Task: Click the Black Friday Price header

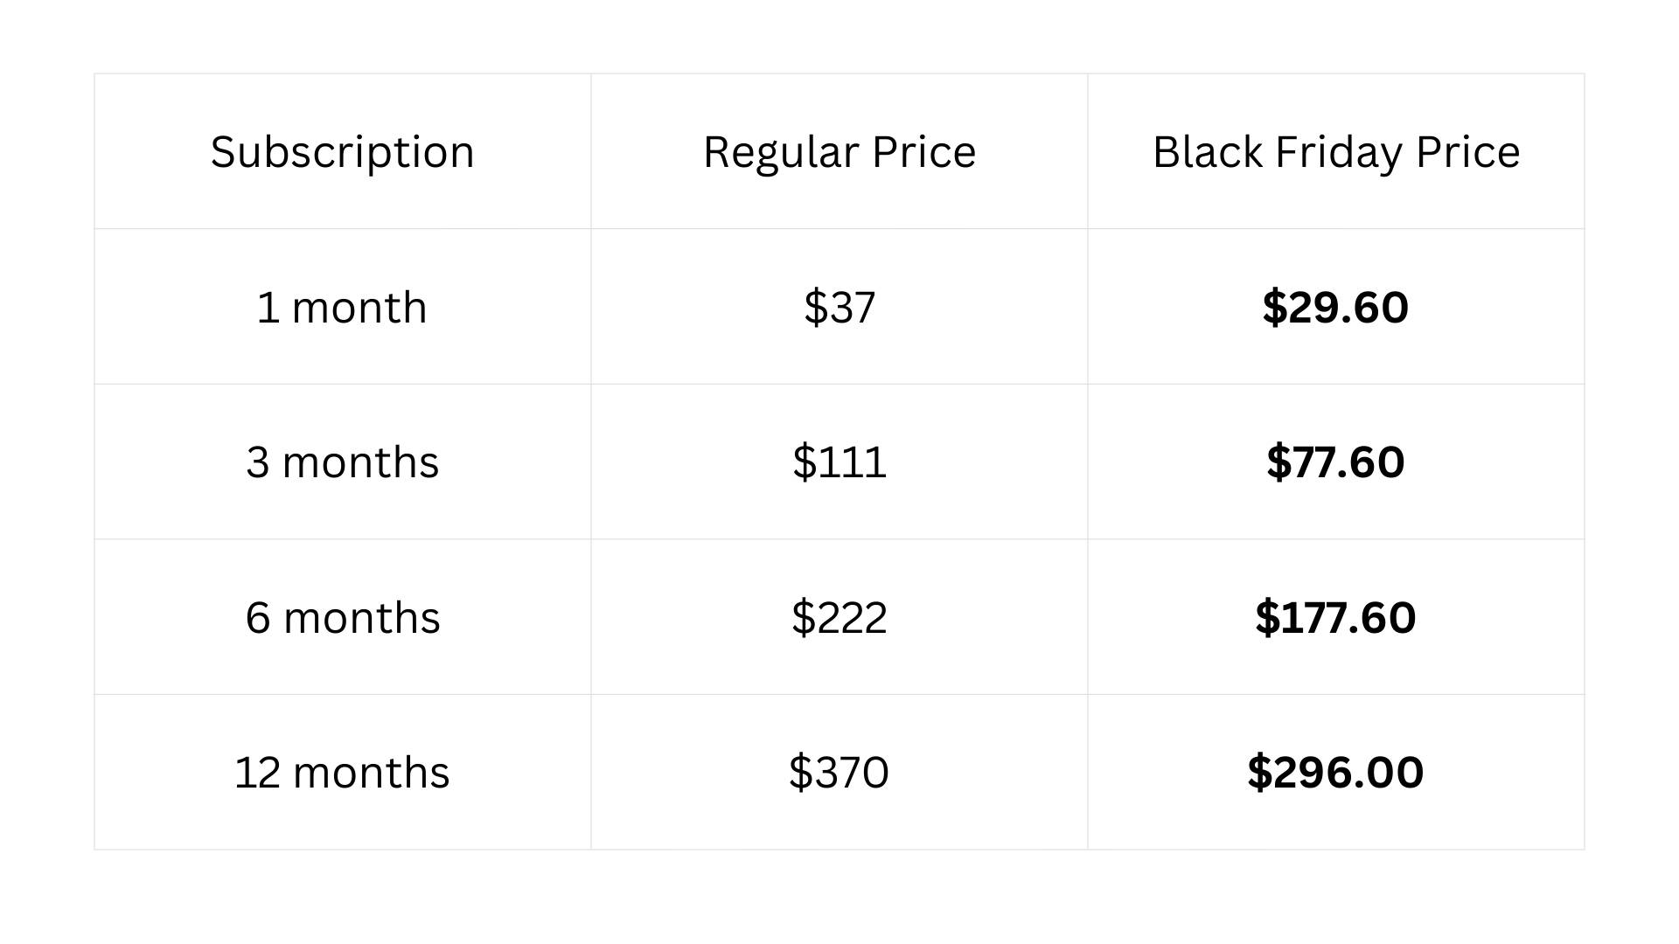Action: (x=1335, y=152)
